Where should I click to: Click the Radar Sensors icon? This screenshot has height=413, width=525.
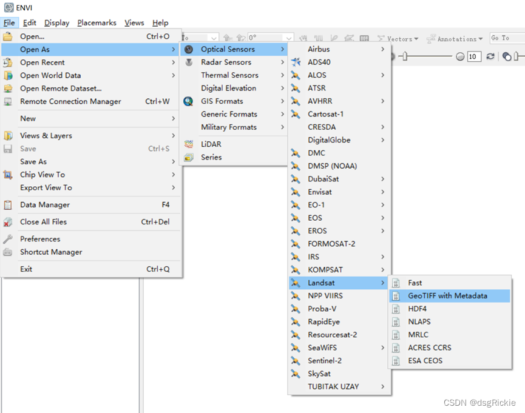(189, 62)
